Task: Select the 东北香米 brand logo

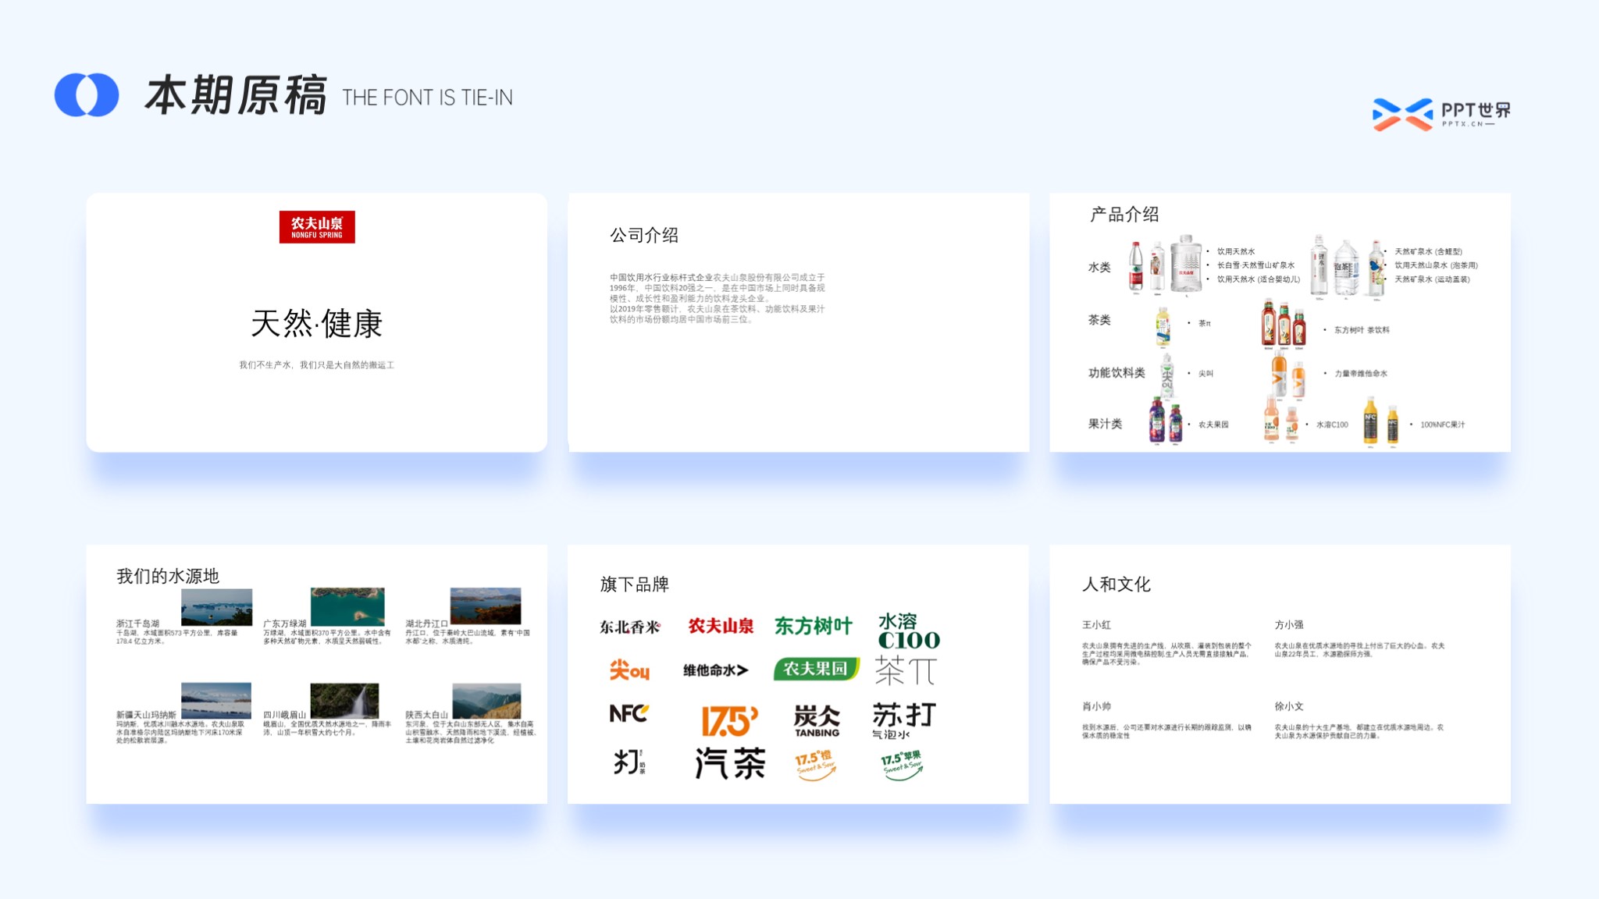Action: (630, 627)
